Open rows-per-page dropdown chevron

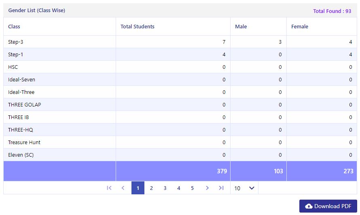[252, 188]
